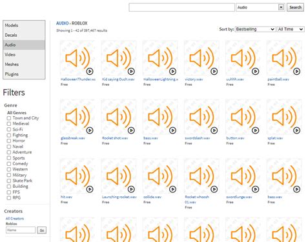Image resolution: width=306 pixels, height=242 pixels.
Task: Play the paintball.wav sound preview
Action: point(297,71)
